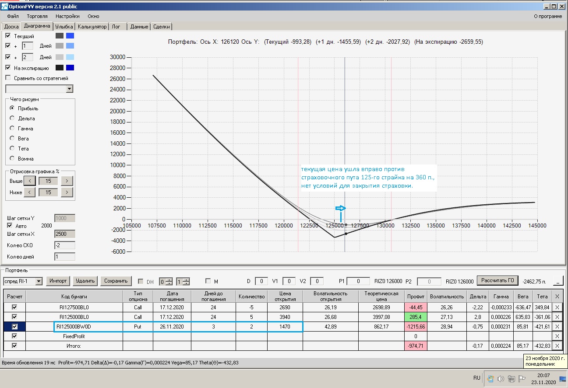Pick the dark gray swatch for Текущий curve
This screenshot has width=568, height=388.
pyautogui.click(x=60, y=36)
